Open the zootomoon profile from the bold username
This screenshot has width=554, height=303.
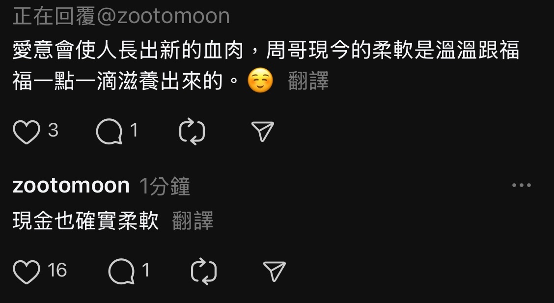coord(71,186)
